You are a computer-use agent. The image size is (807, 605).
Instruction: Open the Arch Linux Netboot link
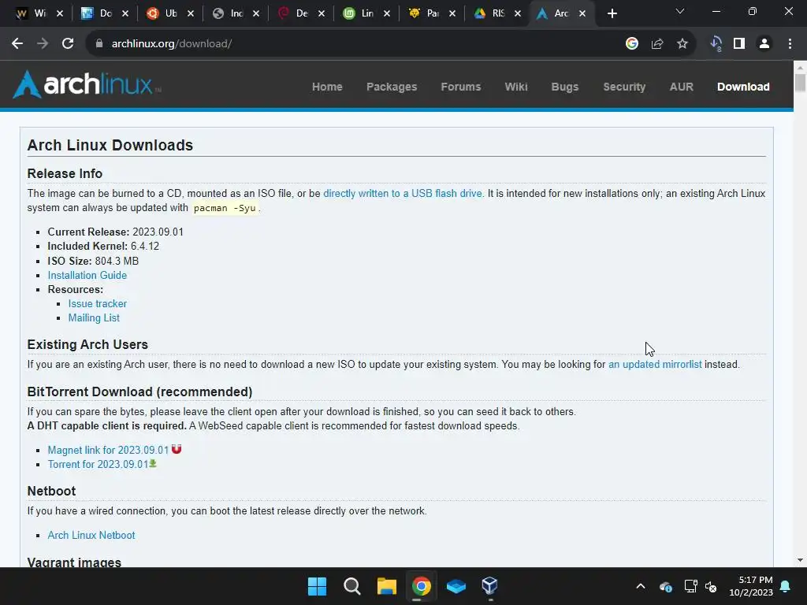91,535
